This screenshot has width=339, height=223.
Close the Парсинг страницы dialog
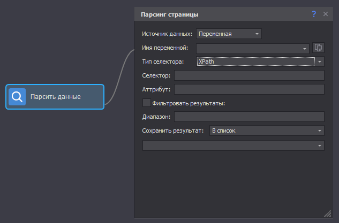[x=325, y=14]
